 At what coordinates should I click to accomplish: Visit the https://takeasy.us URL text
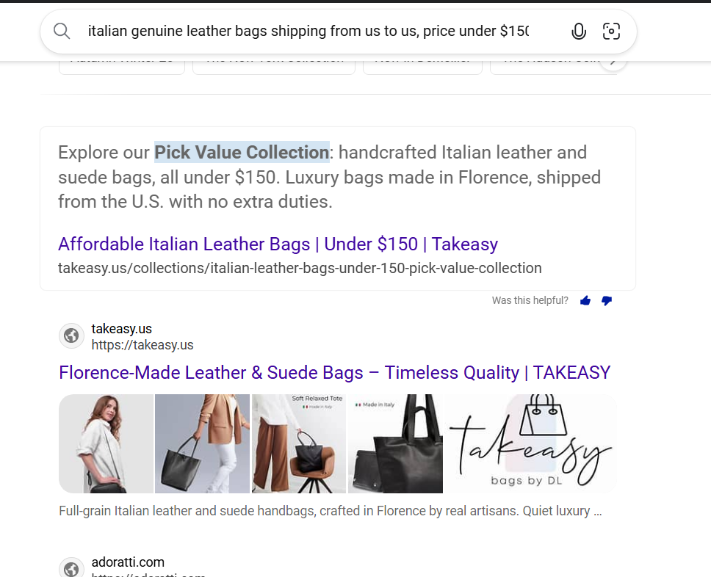[142, 345]
